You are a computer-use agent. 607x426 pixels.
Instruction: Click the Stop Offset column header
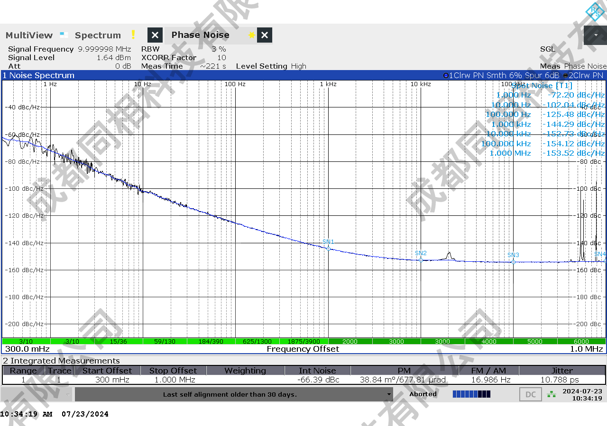click(173, 371)
